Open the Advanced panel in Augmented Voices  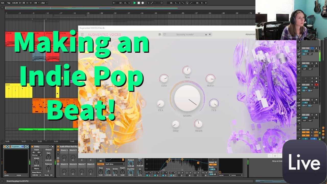pos(250,34)
